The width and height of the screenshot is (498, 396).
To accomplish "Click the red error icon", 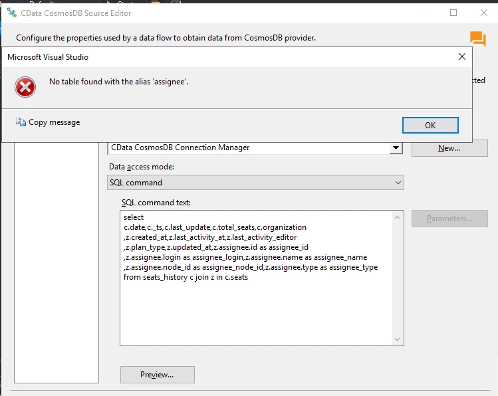I will pyautogui.click(x=25, y=87).
